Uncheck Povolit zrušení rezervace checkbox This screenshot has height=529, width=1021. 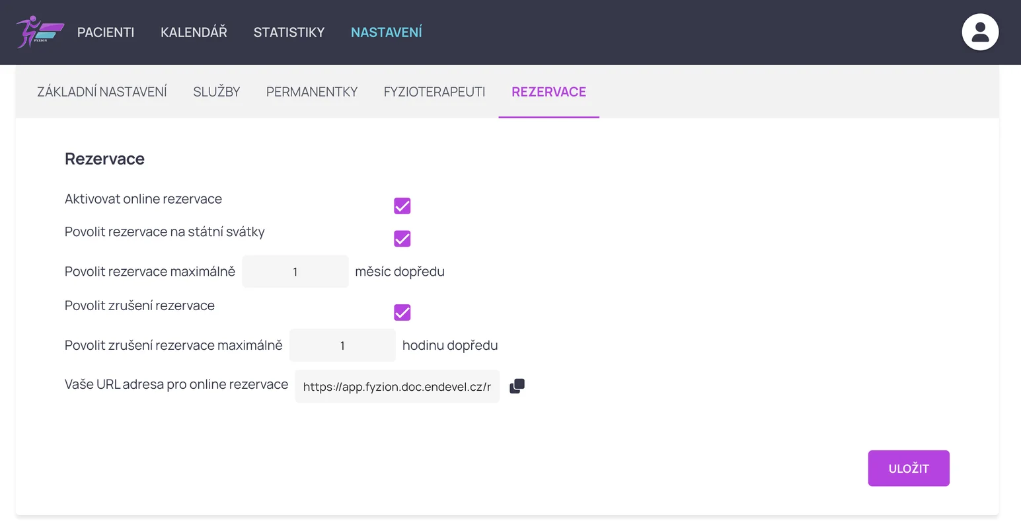[402, 313]
